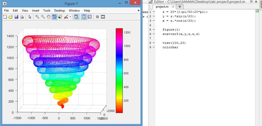Viewport: 262px width, 126px height.
Task: Click the colorbar beside the plot
Action: click(x=119, y=70)
